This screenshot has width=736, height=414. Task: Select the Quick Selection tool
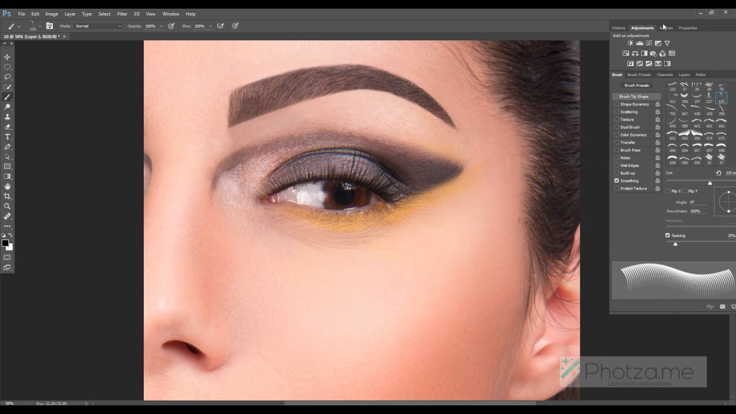click(x=7, y=87)
